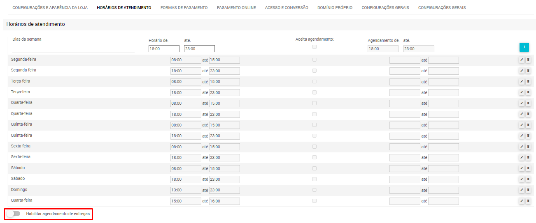Go to Configurações e Aparência da Loja tab
The image size is (536, 223).
pos(50,8)
